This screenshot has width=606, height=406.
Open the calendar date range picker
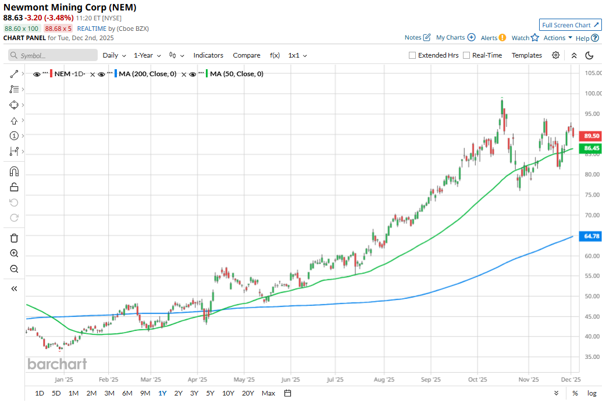click(x=287, y=393)
